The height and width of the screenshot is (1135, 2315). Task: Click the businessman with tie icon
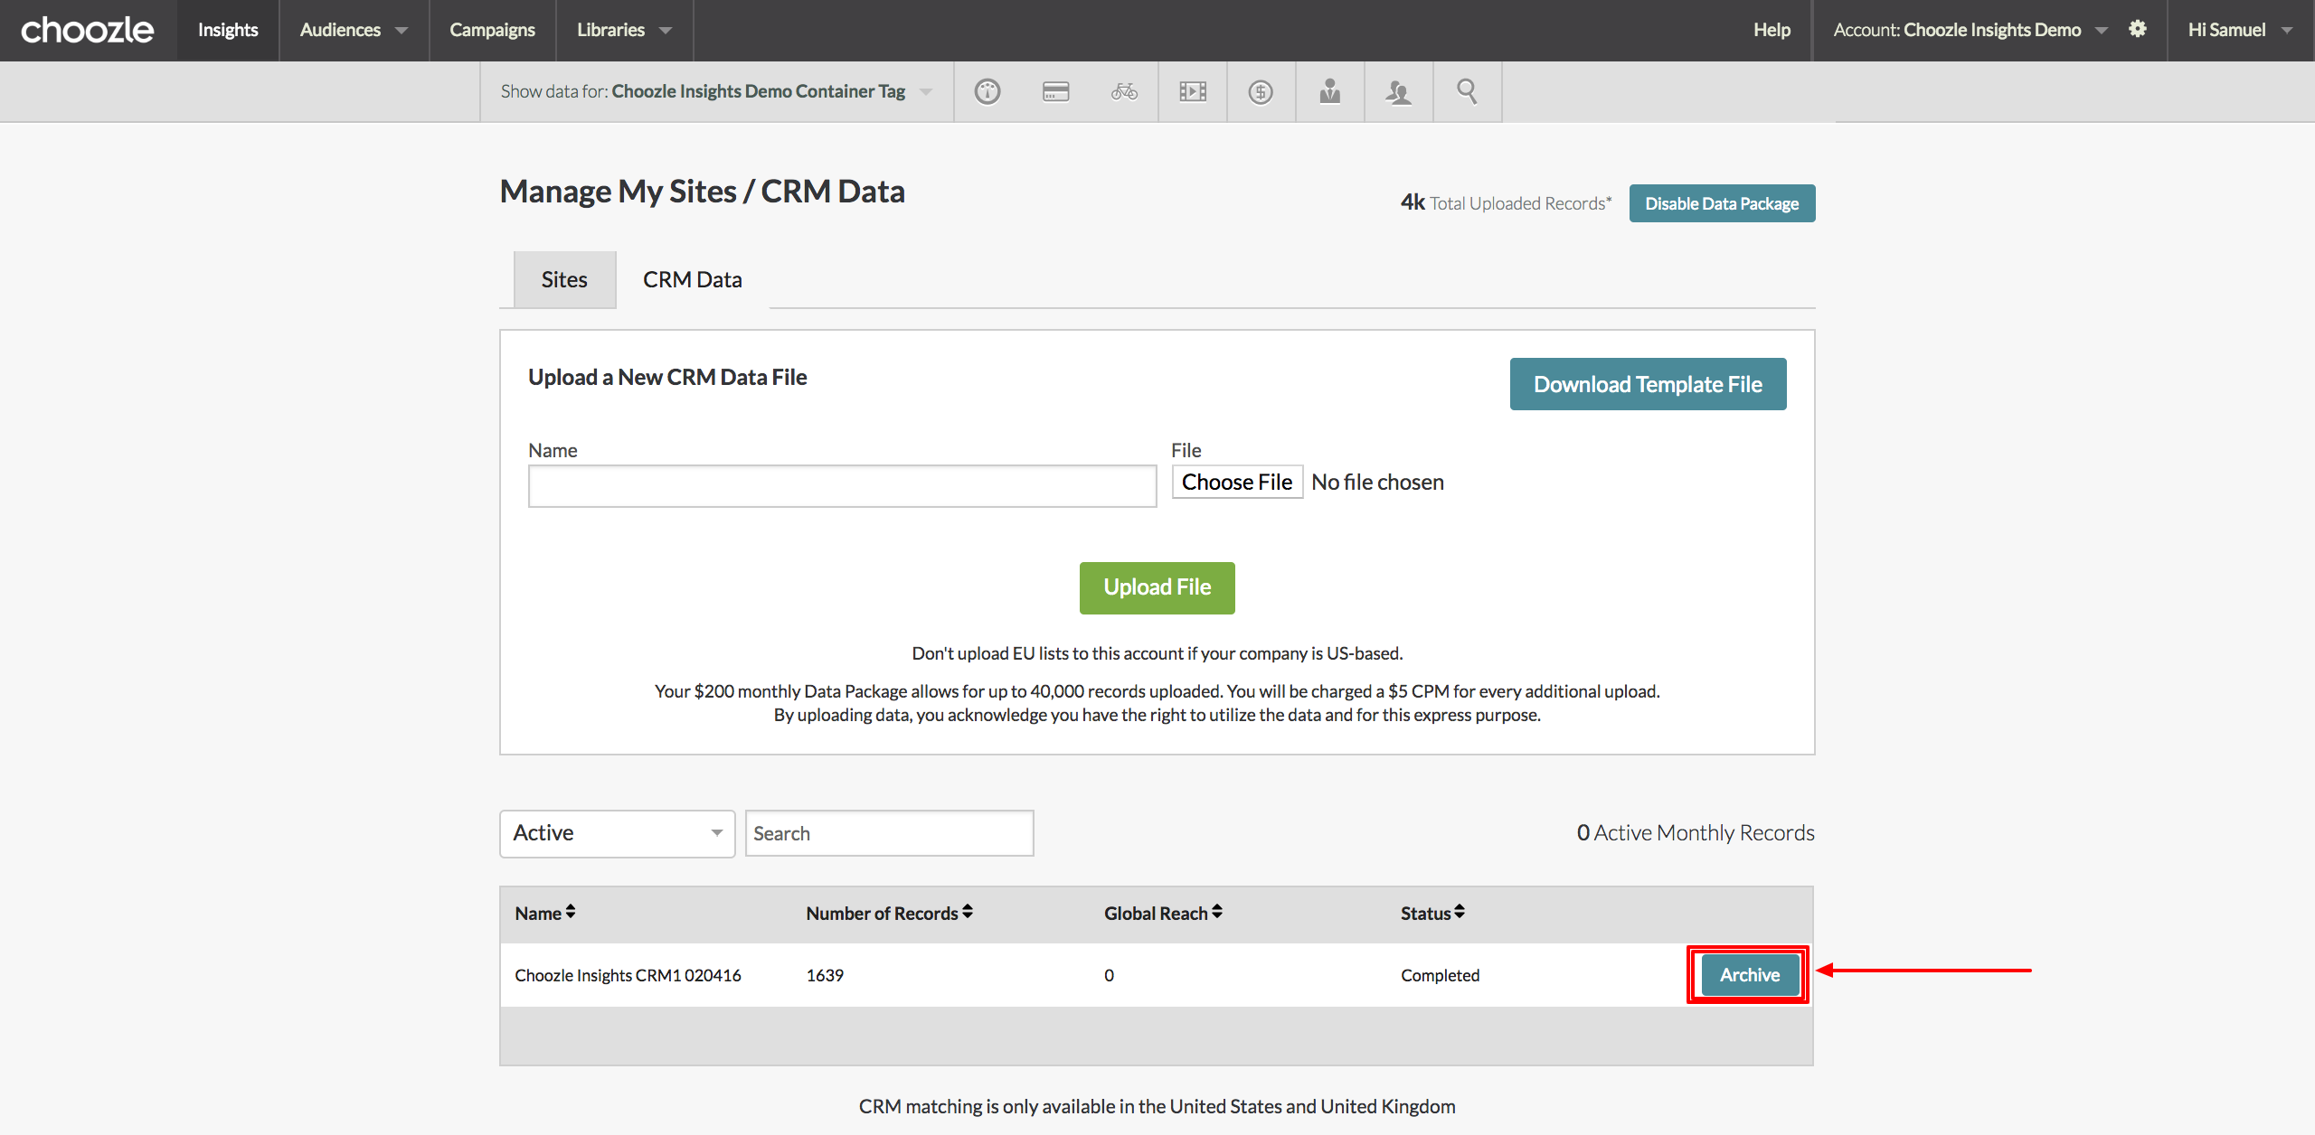[x=1329, y=91]
